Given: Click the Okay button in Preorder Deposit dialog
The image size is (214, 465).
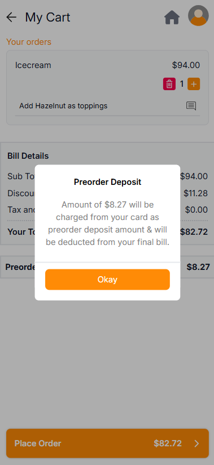Looking at the screenshot, I should (107, 280).
